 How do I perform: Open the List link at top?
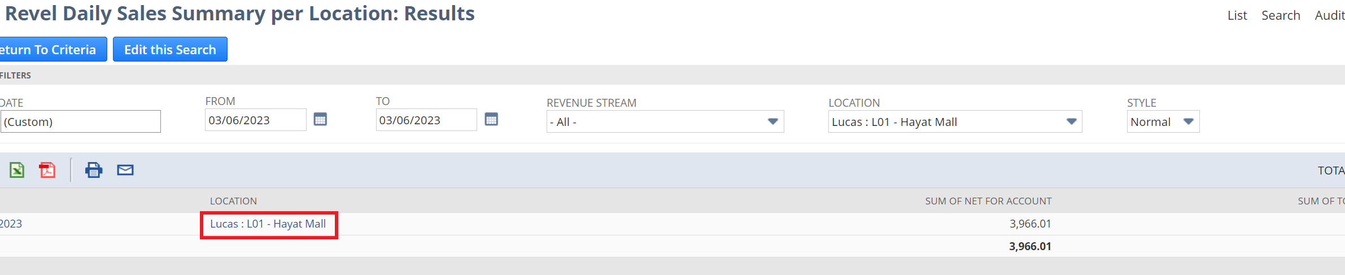[1237, 16]
